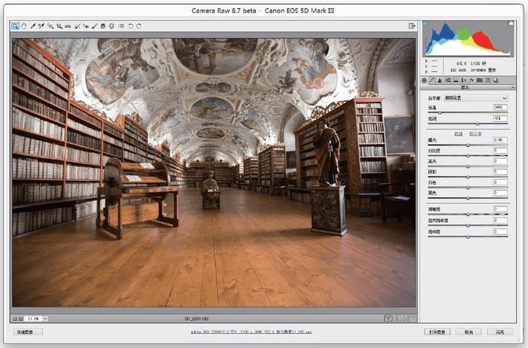Rotate image 90° counterclockwise
This screenshot has height=348, width=528.
point(130,26)
